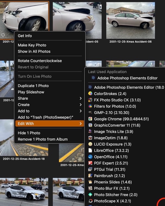Click the Paintbrush app icon
The image size is (165, 206).
(90, 176)
